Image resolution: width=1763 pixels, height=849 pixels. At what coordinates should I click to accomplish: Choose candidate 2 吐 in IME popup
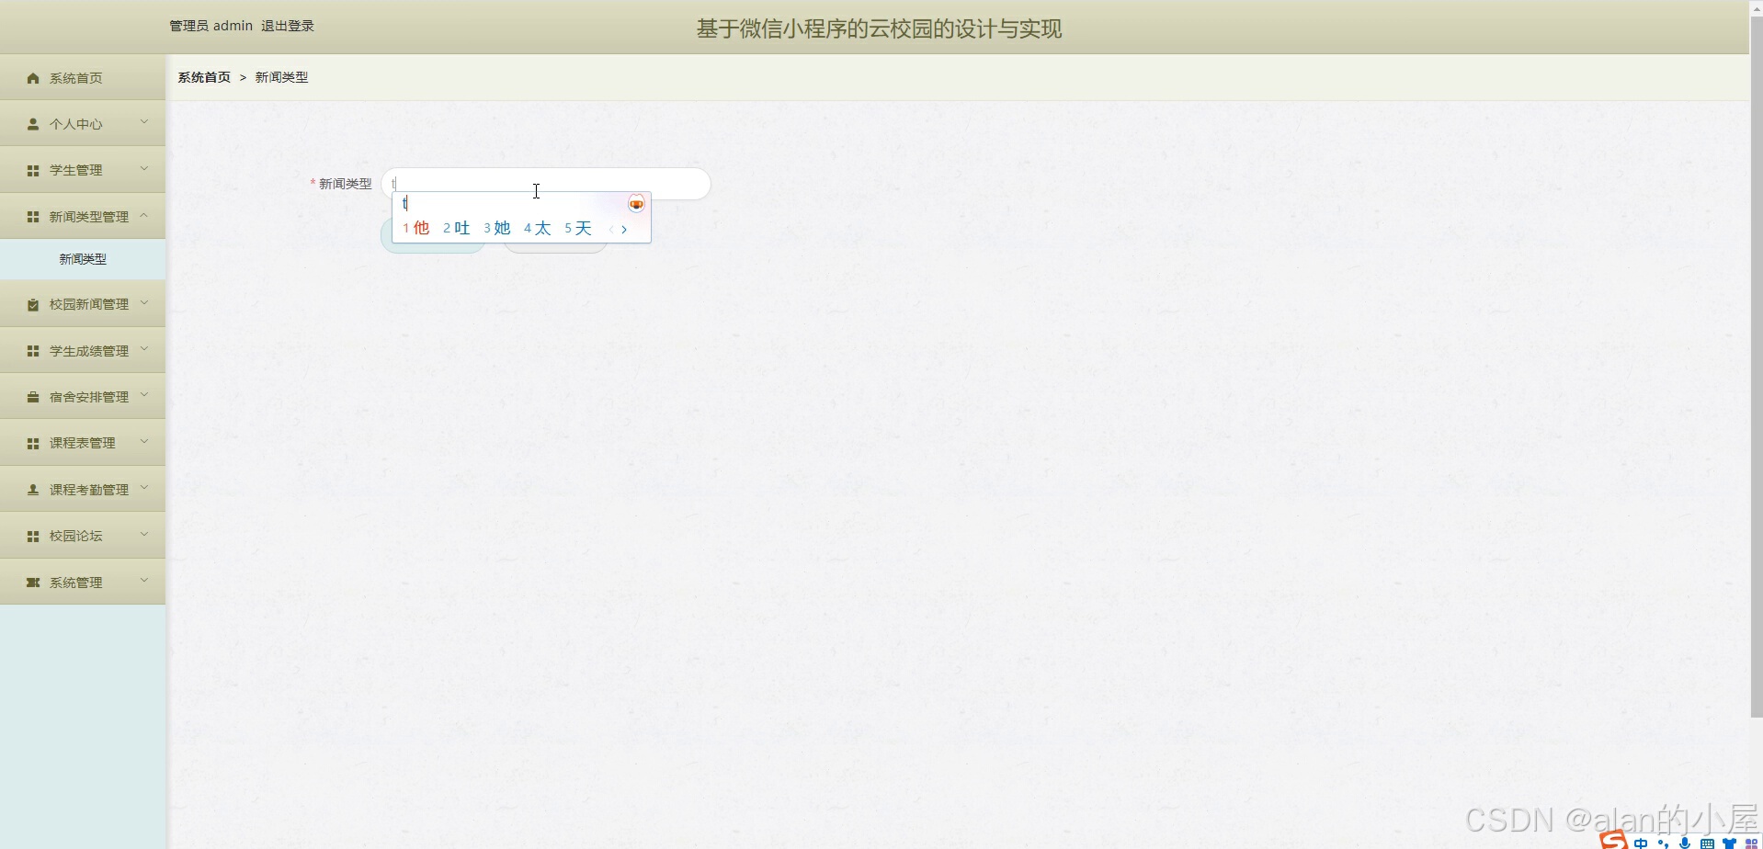pos(457,228)
